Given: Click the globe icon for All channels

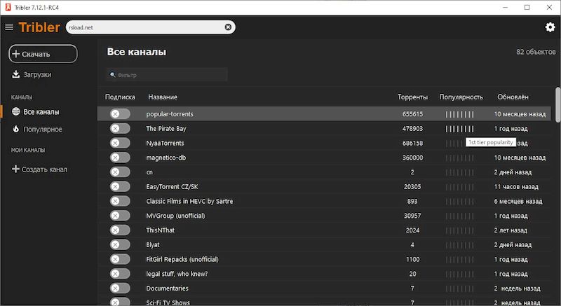Looking at the screenshot, I should pyautogui.click(x=15, y=111).
